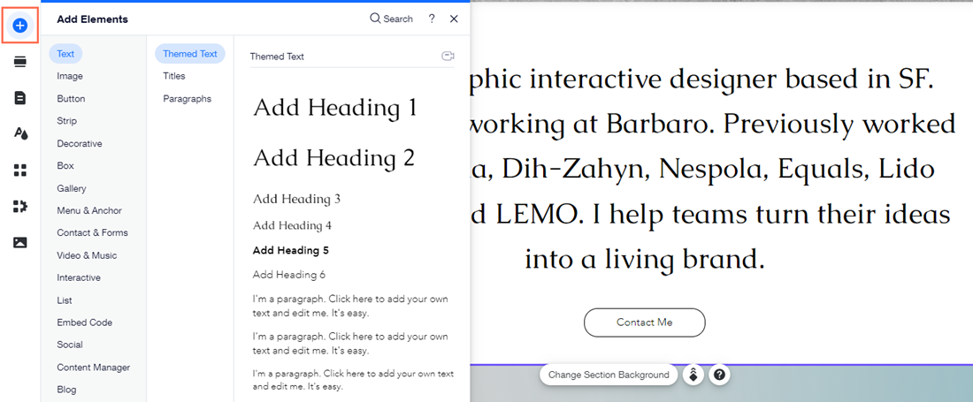Click the Contact Me button on page

645,322
